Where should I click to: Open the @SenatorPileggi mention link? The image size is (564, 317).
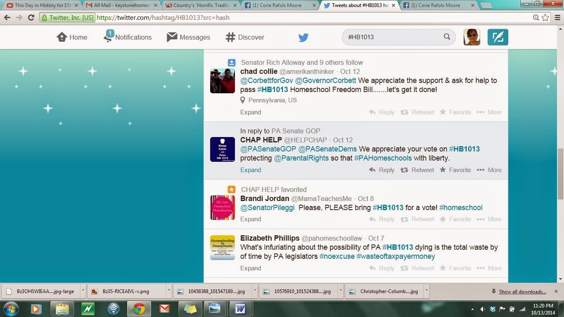(268, 208)
